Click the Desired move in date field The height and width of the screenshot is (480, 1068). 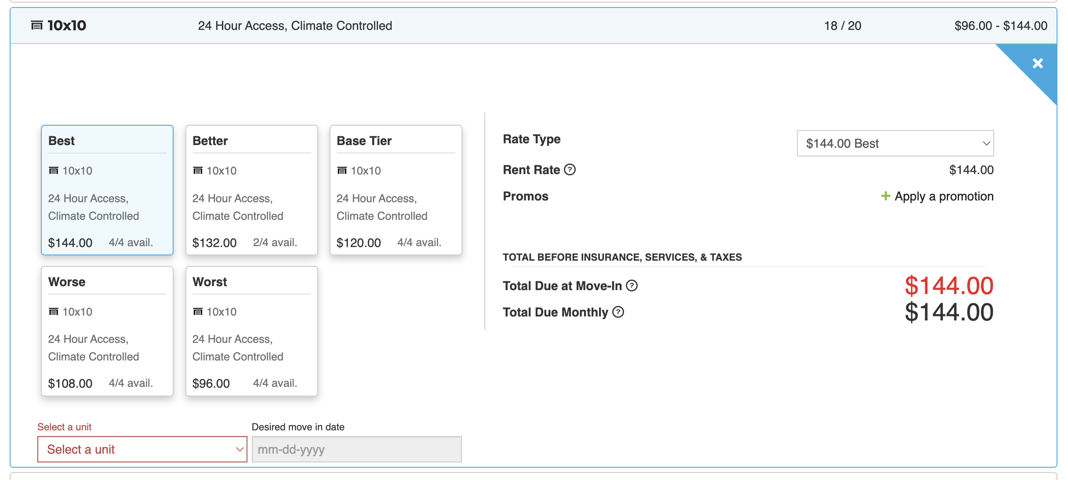tap(356, 449)
